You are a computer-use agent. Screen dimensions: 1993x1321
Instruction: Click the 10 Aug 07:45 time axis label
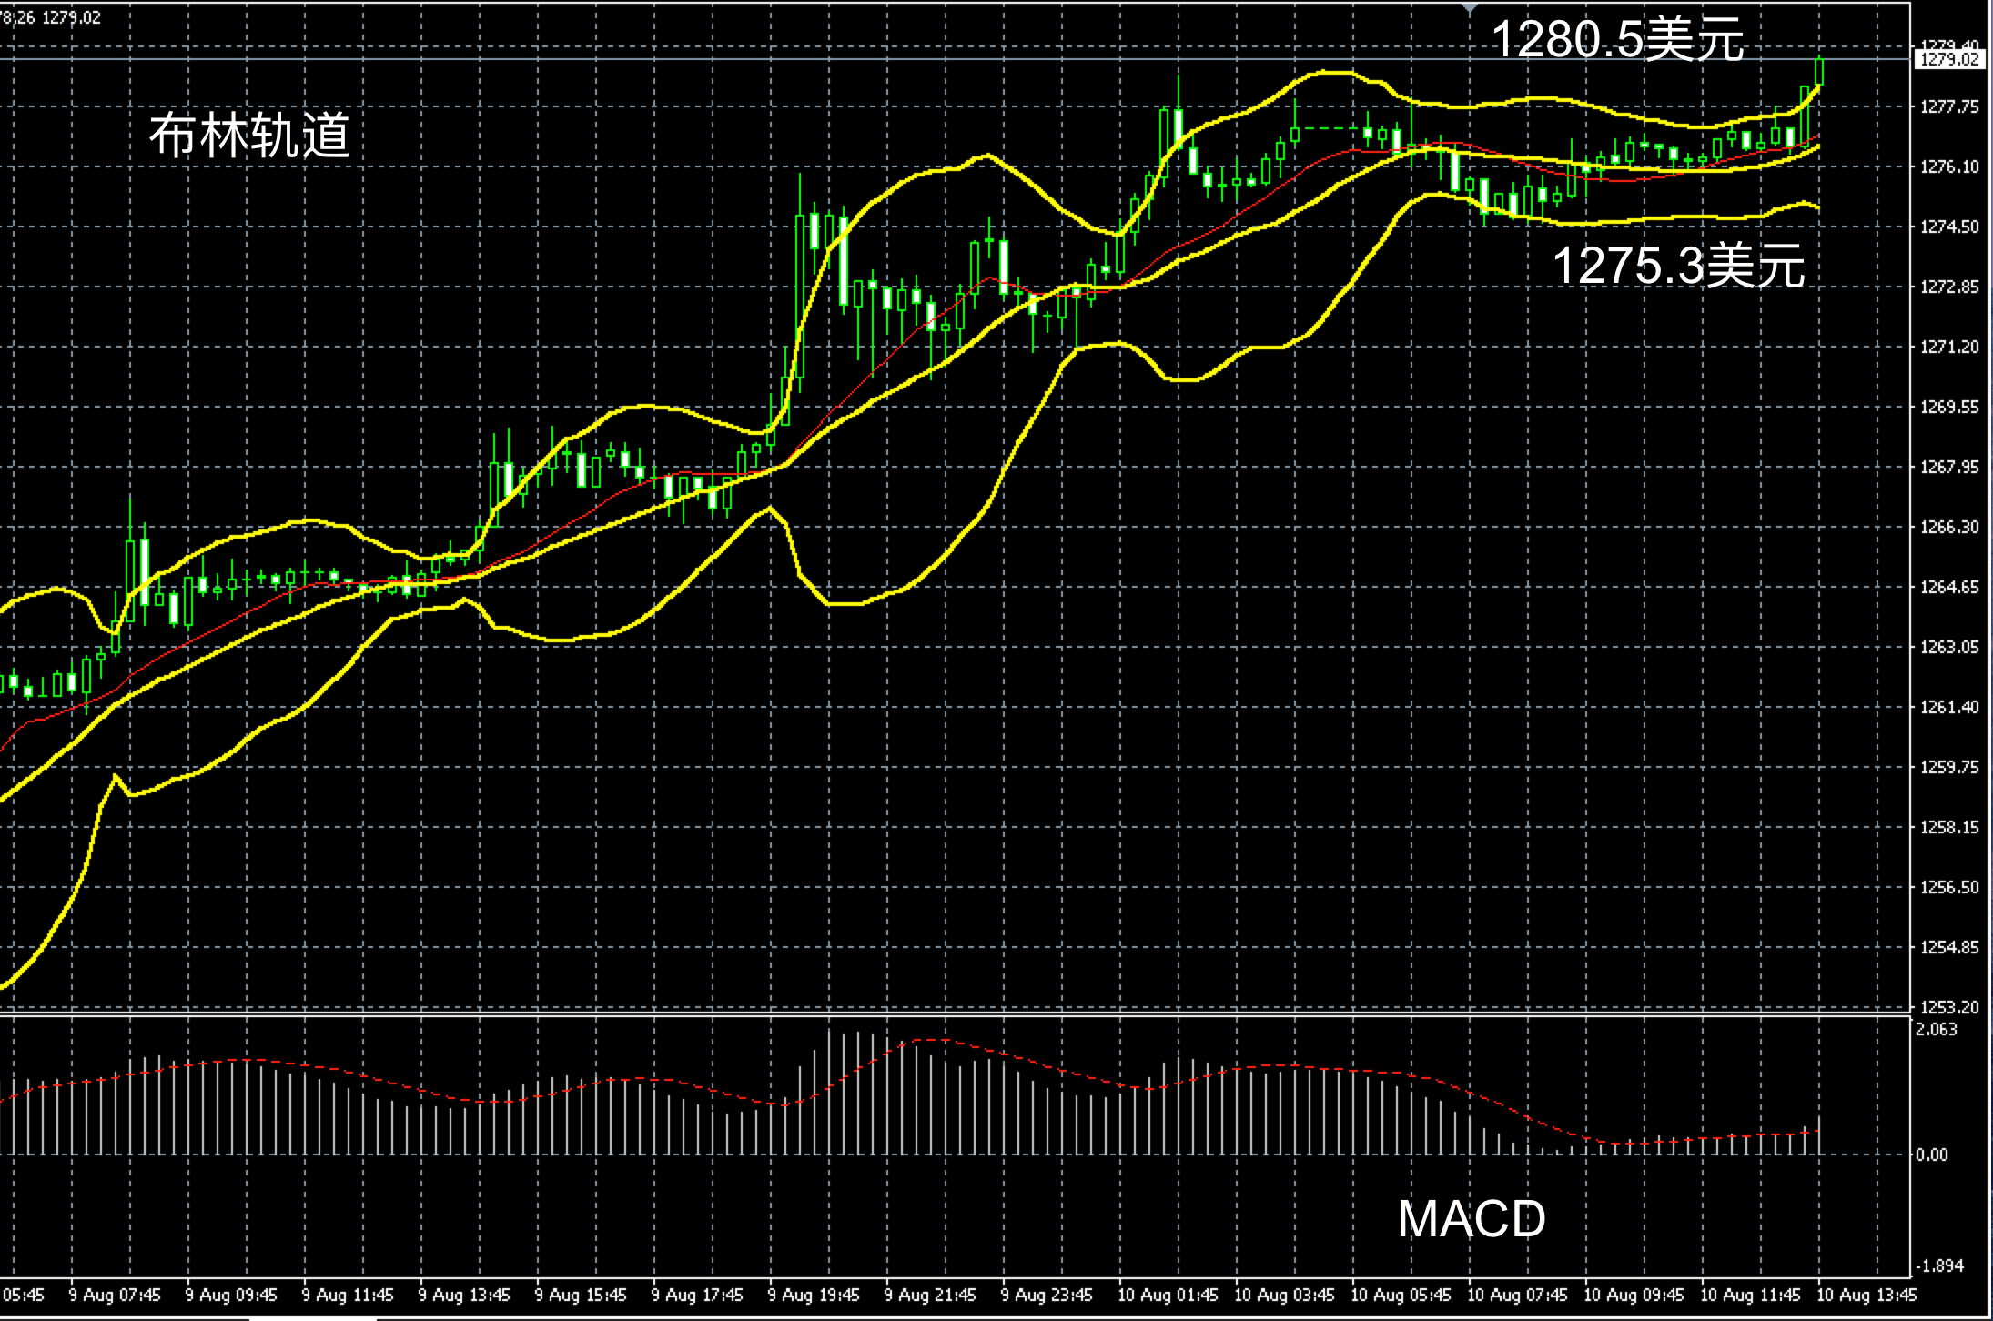coord(1517,1295)
